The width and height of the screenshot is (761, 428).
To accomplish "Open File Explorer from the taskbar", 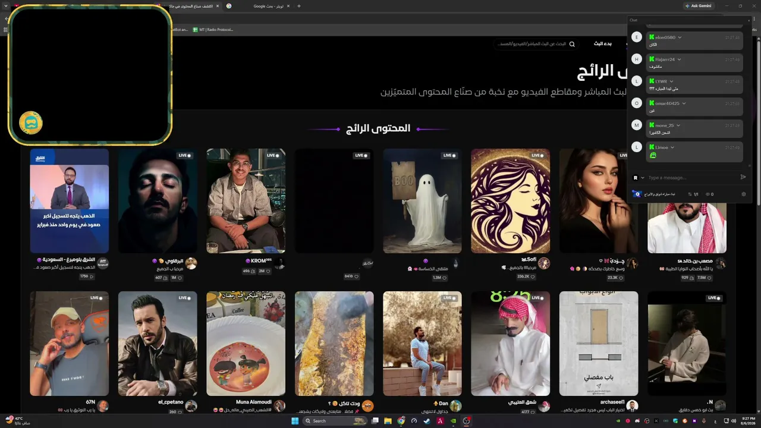I will 388,421.
